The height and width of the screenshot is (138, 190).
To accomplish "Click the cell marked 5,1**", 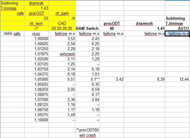I will 88,79.
